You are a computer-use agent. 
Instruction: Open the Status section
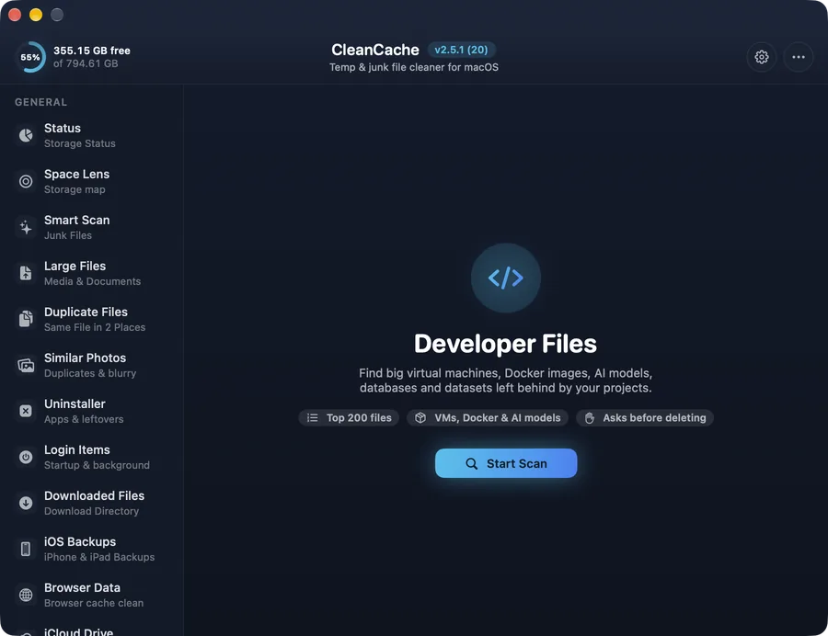tap(91, 135)
